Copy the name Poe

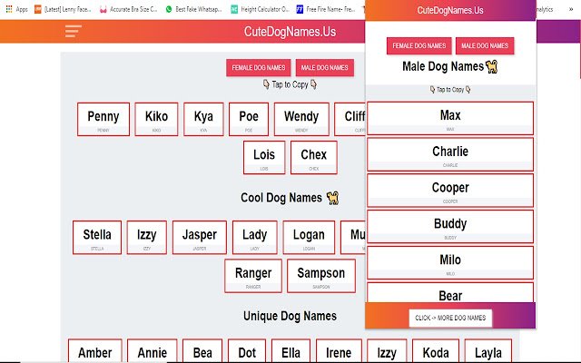coord(249,119)
